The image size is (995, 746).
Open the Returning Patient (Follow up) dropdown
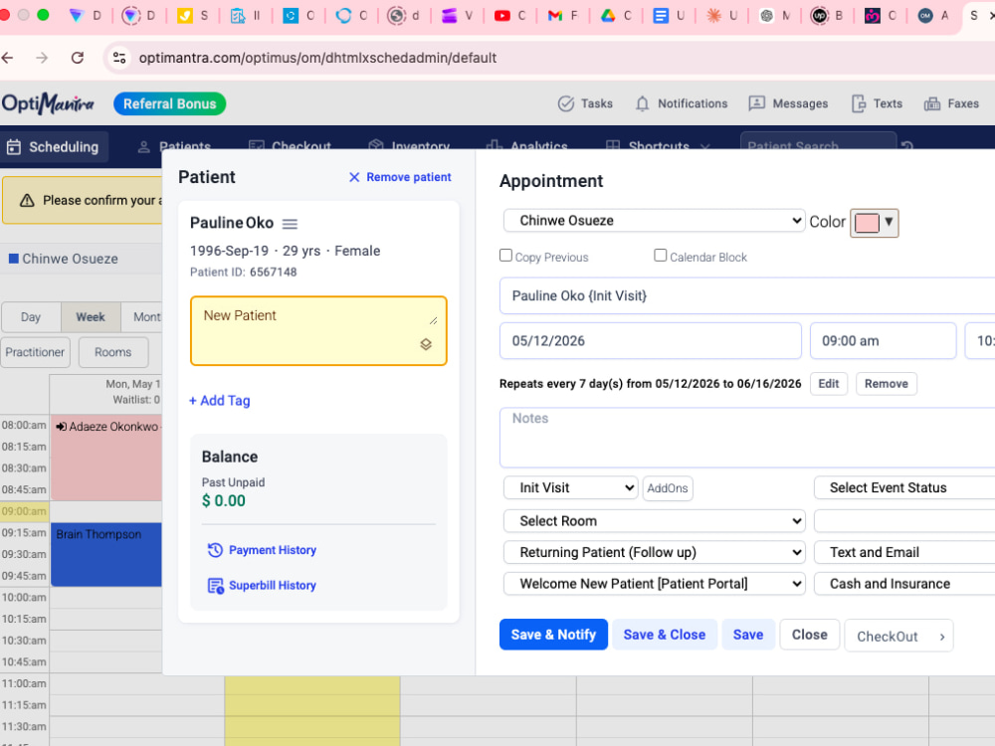(x=655, y=552)
